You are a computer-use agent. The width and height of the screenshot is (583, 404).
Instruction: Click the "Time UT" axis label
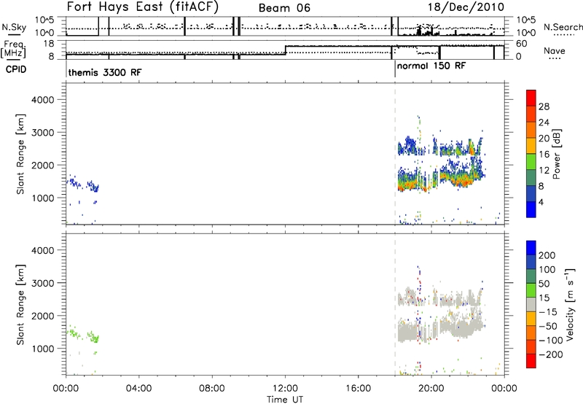tap(285, 400)
